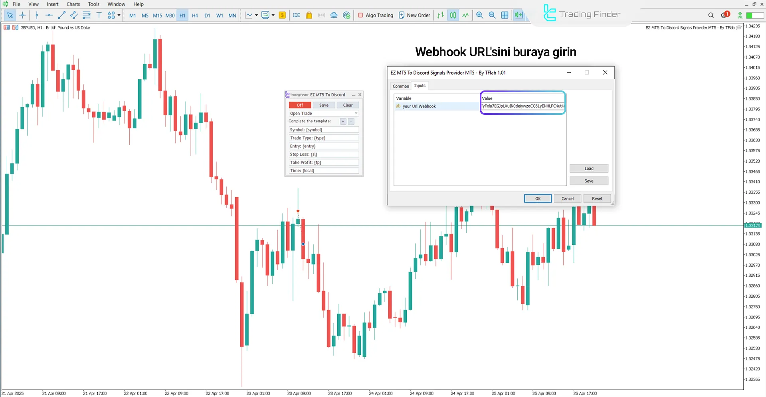Click the green LVL connection icon

[740, 15]
